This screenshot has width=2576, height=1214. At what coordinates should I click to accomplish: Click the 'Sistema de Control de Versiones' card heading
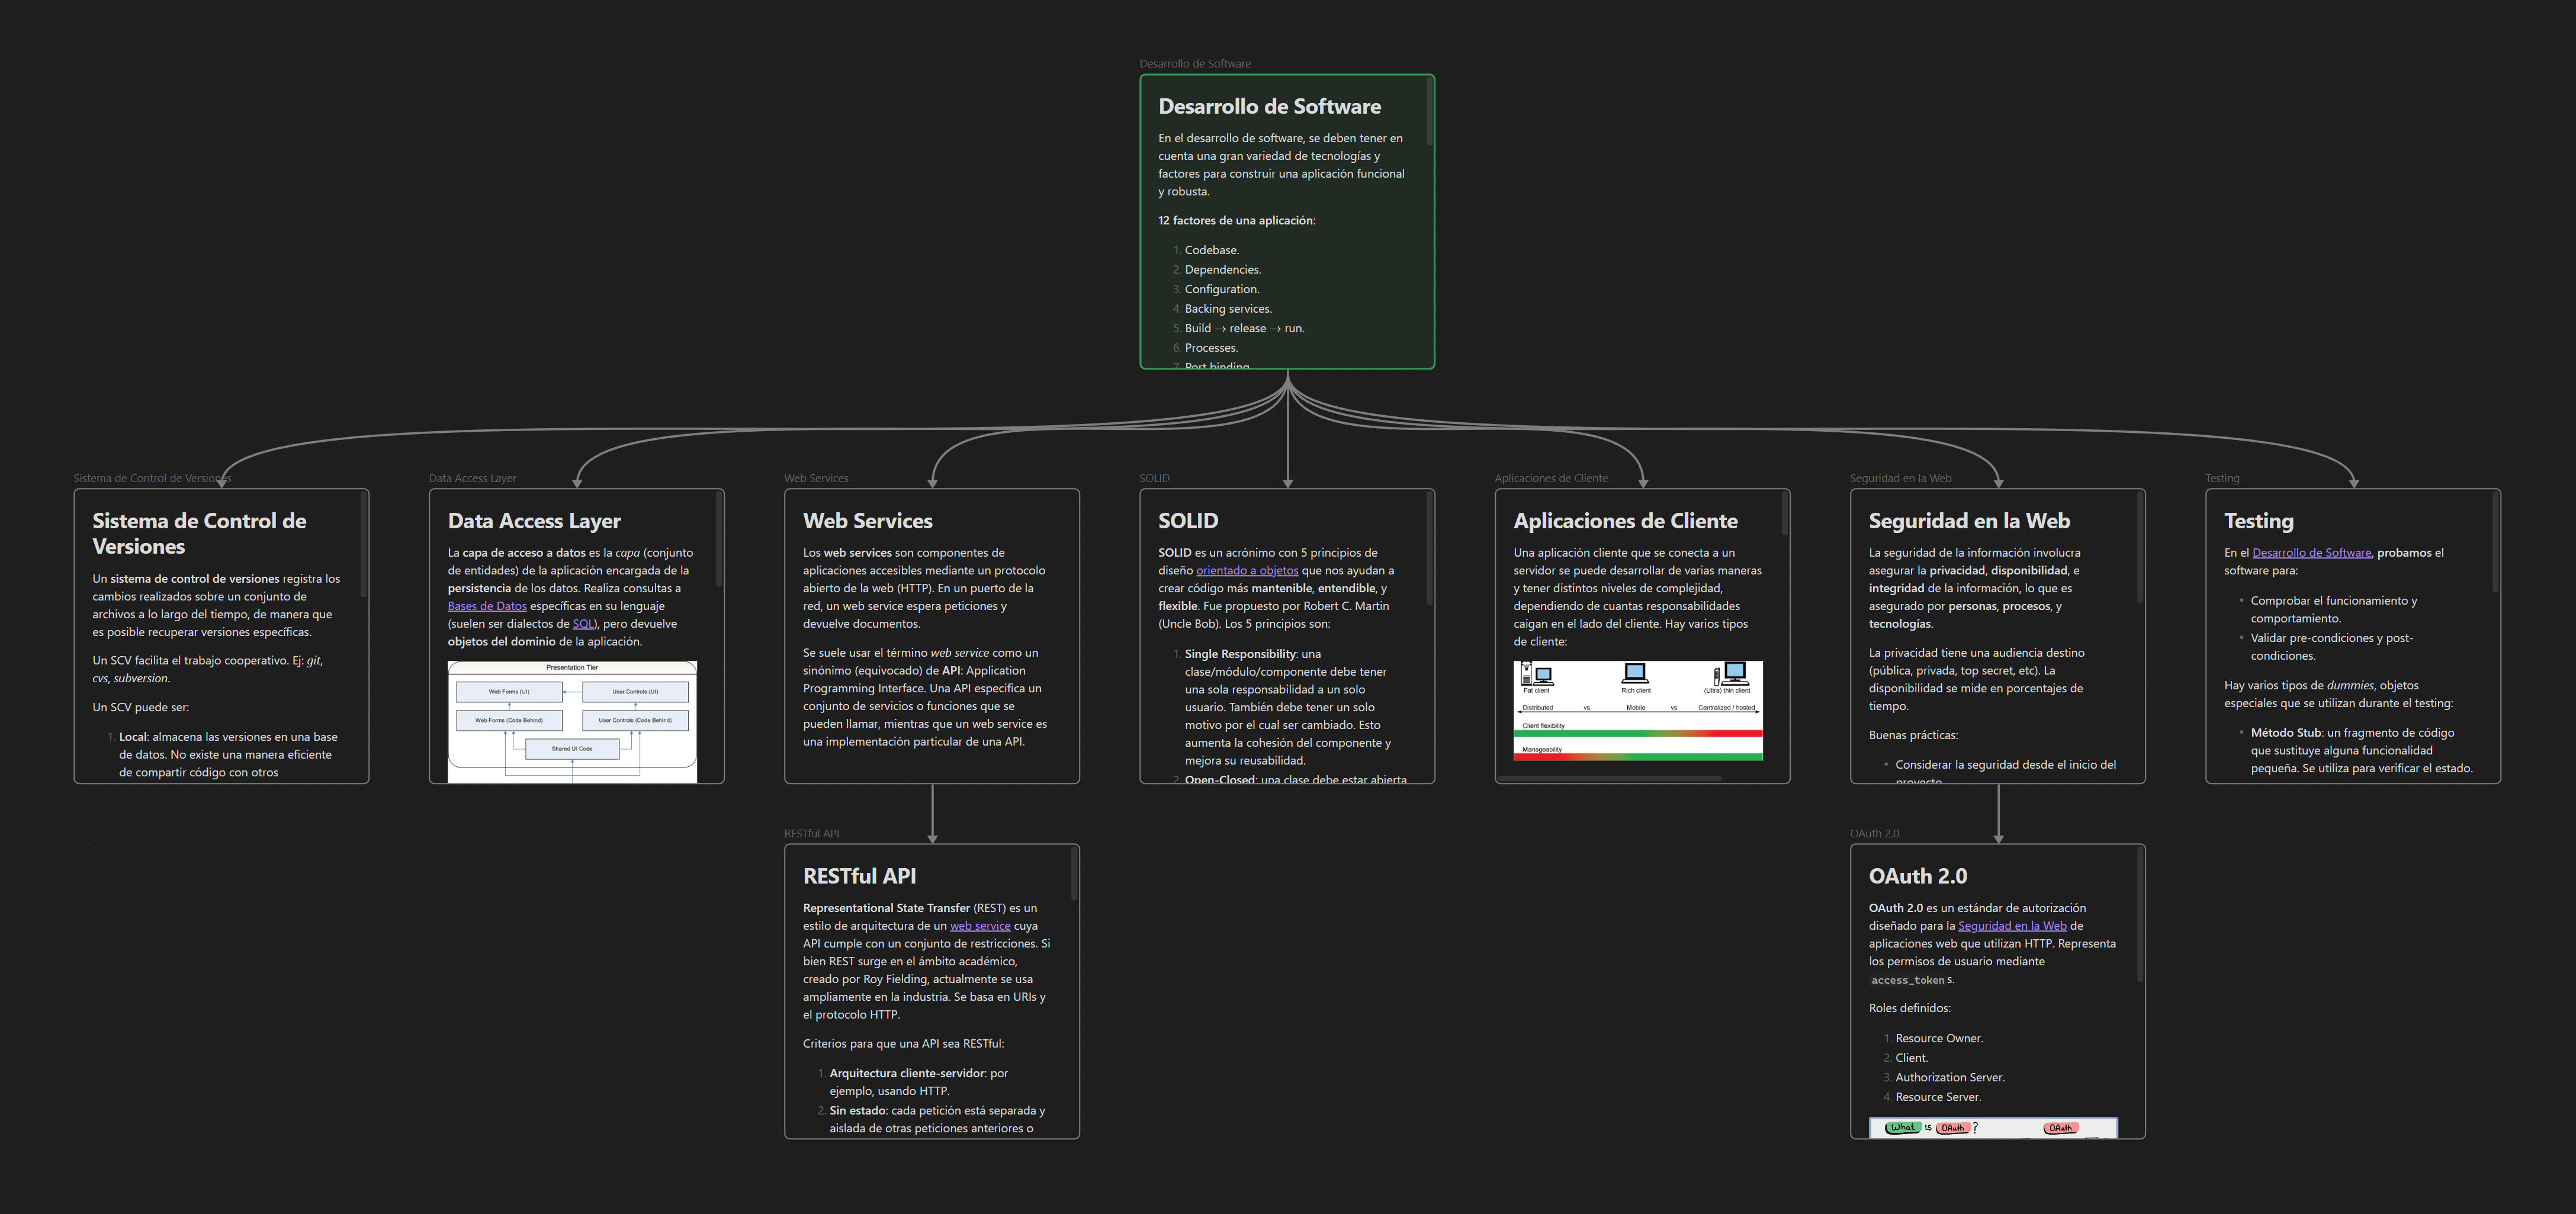(x=199, y=534)
